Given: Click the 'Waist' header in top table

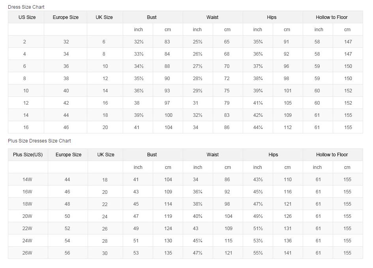Looking at the screenshot, I should coord(212,17).
